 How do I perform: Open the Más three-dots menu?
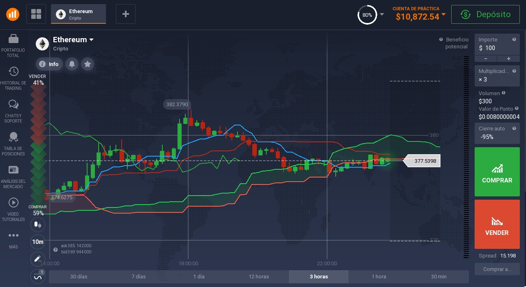click(x=13, y=236)
